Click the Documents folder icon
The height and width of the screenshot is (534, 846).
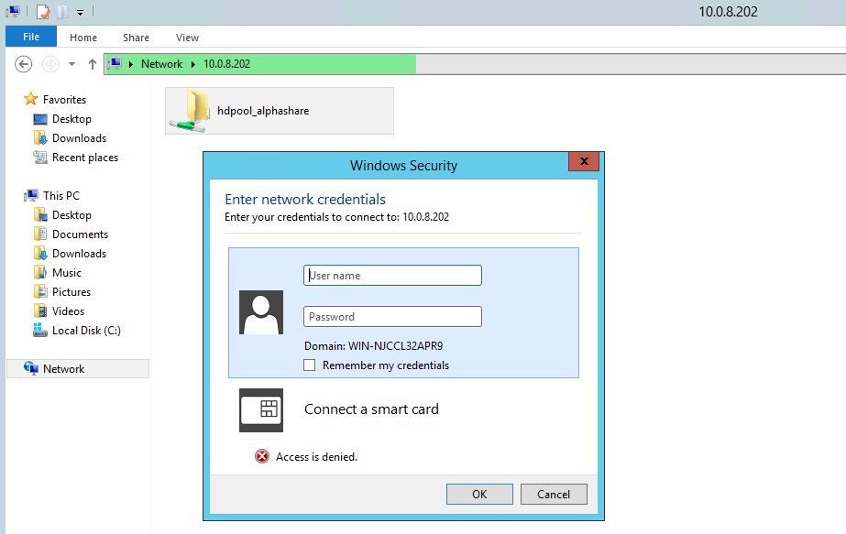pos(40,234)
